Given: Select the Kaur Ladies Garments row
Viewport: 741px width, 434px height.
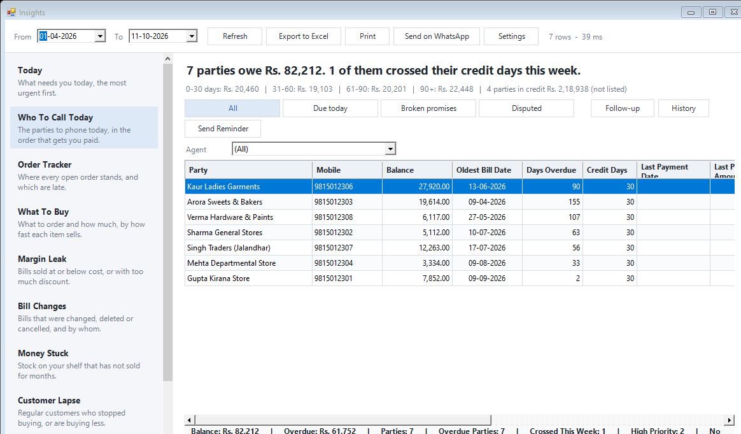Looking at the screenshot, I should click(460, 187).
